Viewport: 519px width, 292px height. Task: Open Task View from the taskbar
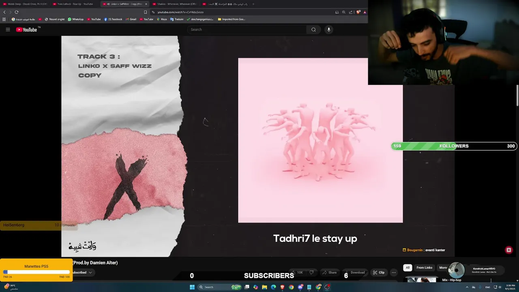(x=247, y=287)
